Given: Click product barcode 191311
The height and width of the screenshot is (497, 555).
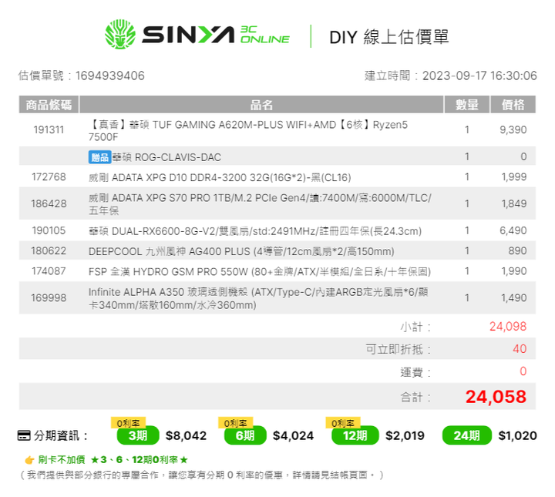Looking at the screenshot, I should point(49,129).
